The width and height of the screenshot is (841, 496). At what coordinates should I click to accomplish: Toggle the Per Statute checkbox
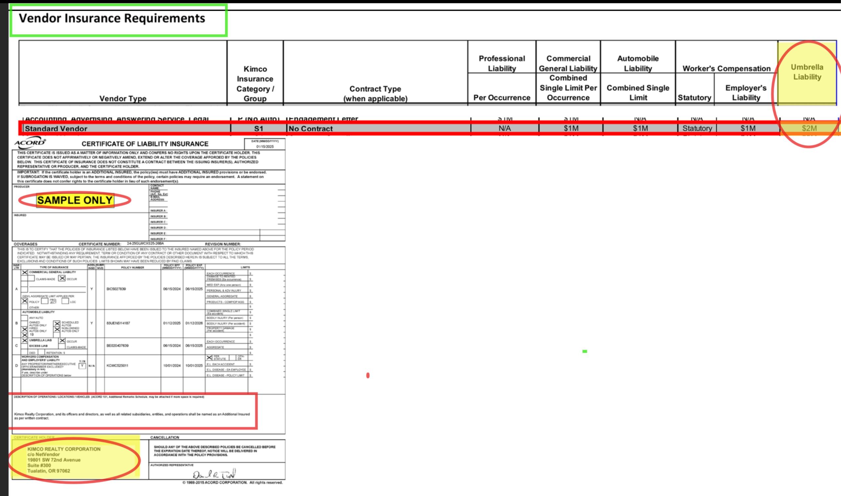tap(209, 358)
